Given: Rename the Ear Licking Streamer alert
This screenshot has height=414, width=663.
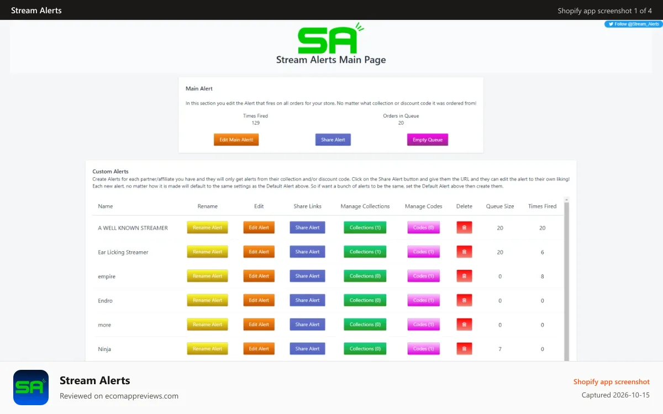Looking at the screenshot, I should click(207, 252).
